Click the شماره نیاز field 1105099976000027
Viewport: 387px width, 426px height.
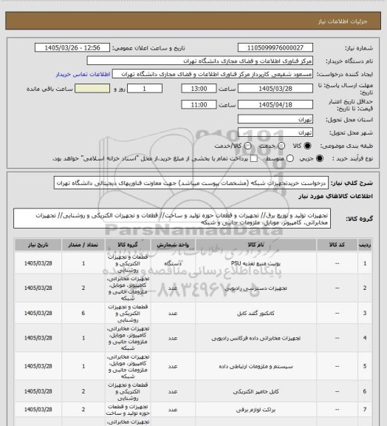pyautogui.click(x=275, y=47)
